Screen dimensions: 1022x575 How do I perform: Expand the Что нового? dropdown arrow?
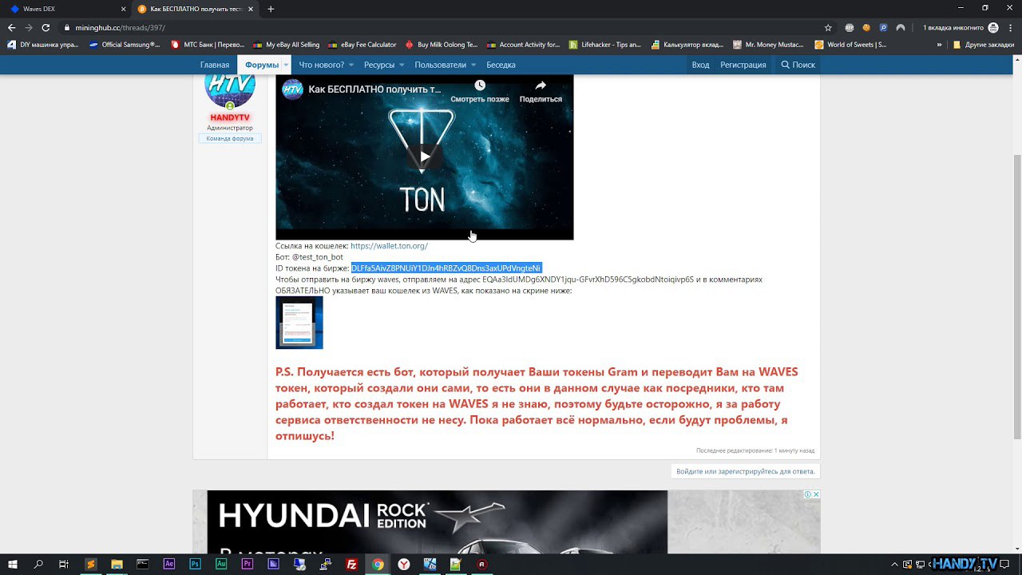pos(352,65)
